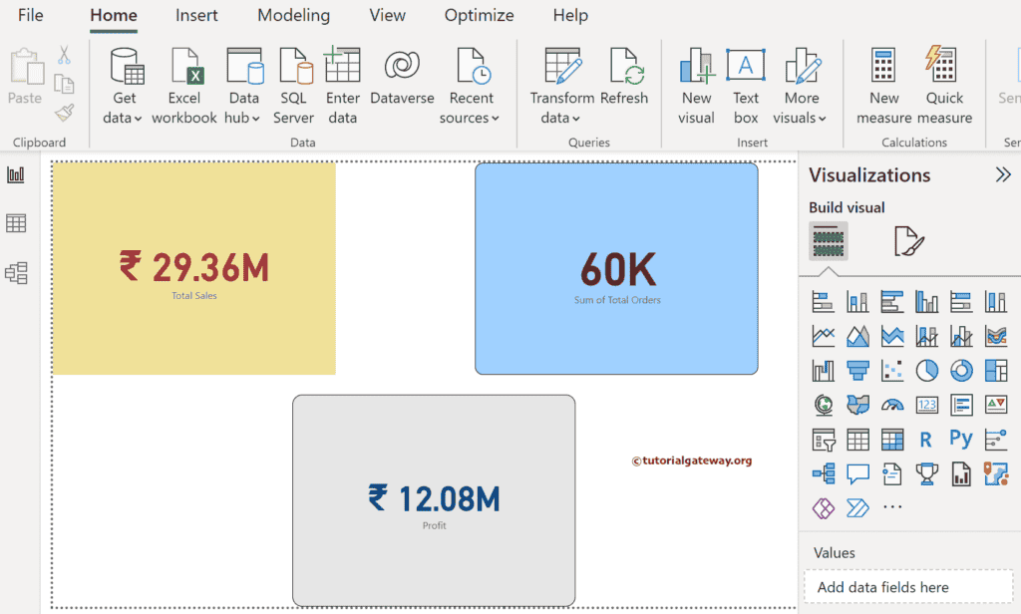The image size is (1021, 614).
Task: Select the Slicer visual icon
Action: click(x=823, y=440)
